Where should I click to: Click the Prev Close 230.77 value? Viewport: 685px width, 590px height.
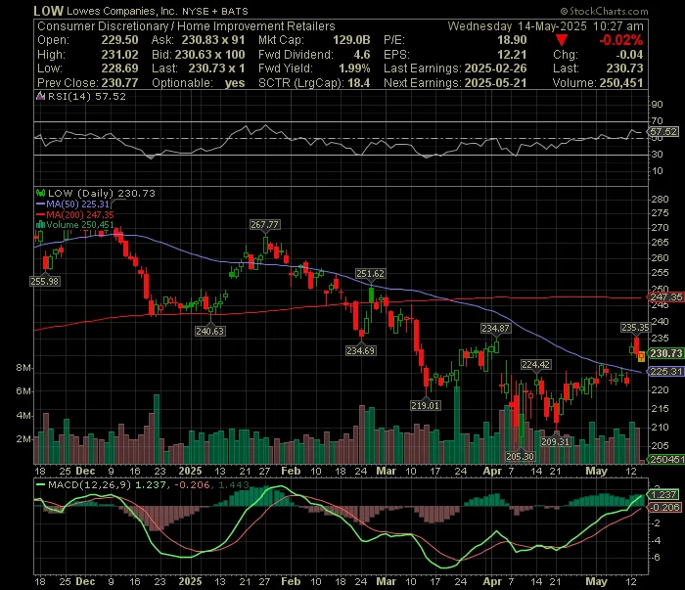tap(119, 82)
